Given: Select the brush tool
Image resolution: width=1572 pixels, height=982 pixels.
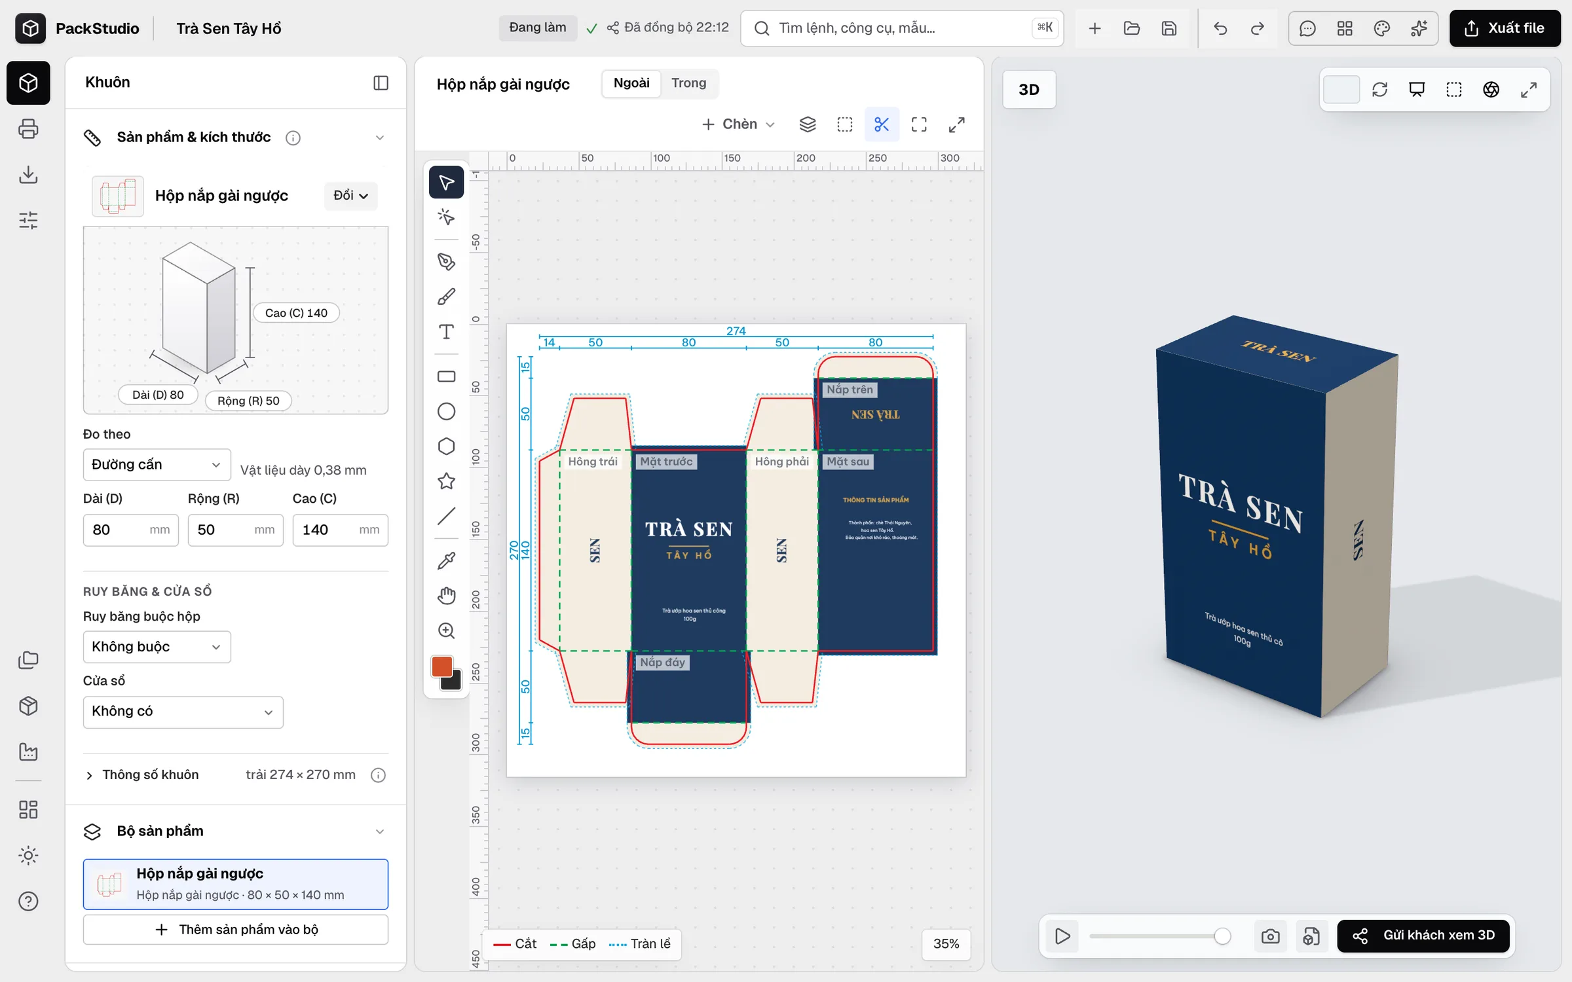Looking at the screenshot, I should tap(446, 297).
